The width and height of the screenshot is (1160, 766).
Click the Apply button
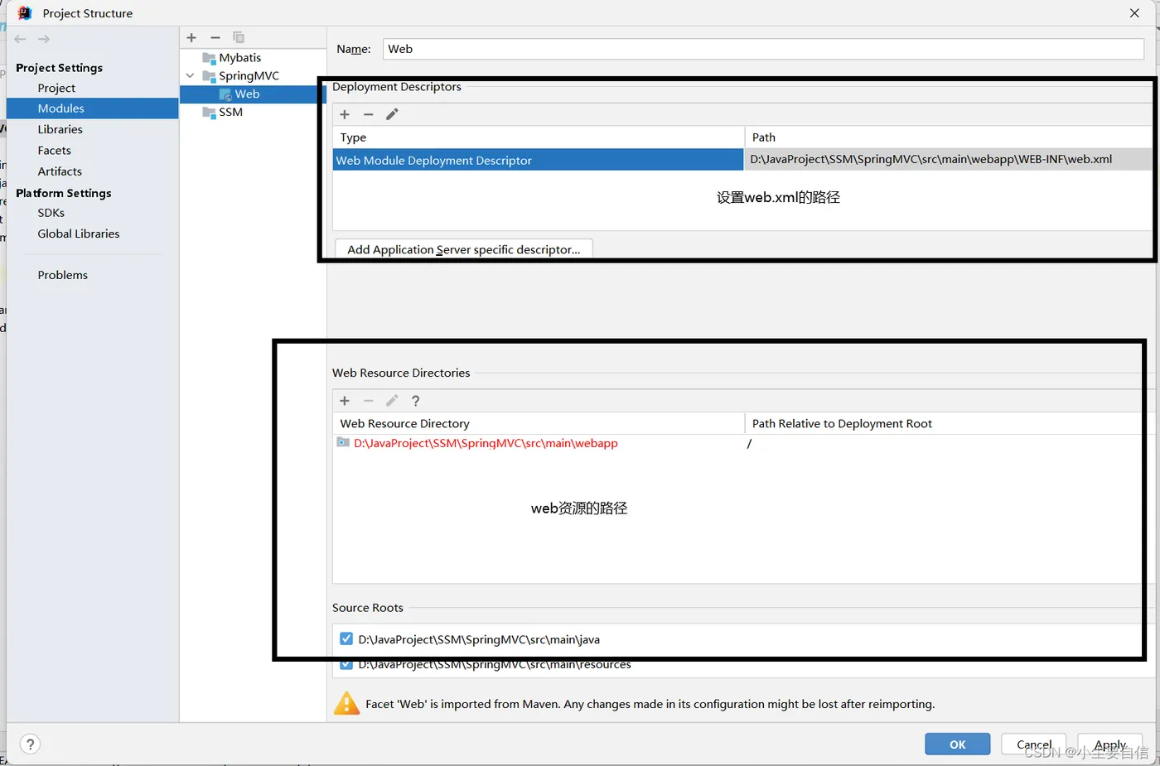(1110, 744)
